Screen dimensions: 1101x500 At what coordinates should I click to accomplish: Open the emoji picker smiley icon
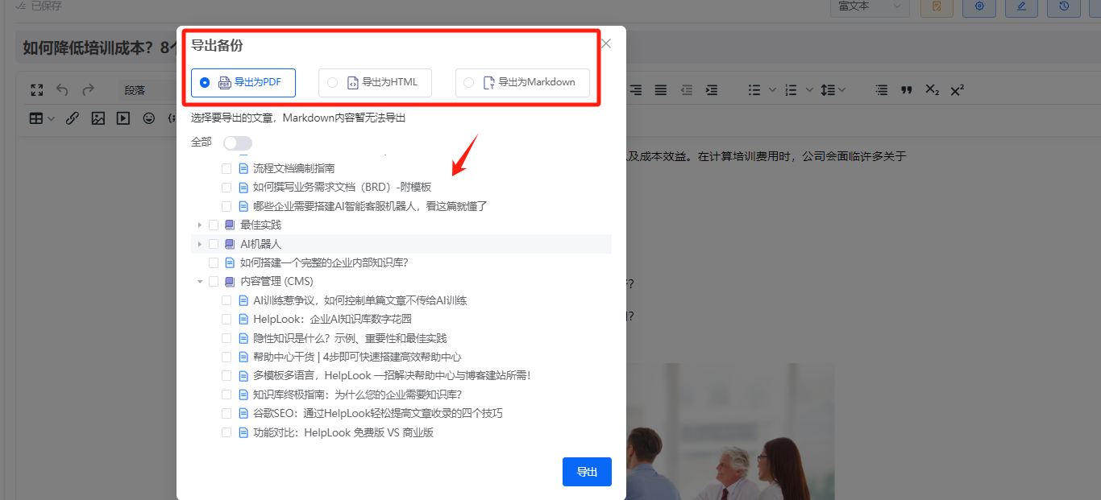coord(149,118)
